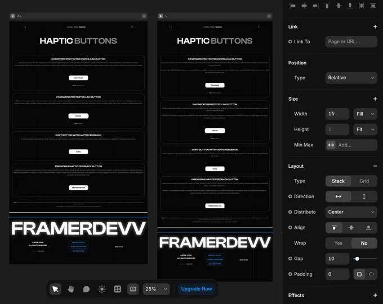Align children to center

pyautogui.click(x=351, y=227)
